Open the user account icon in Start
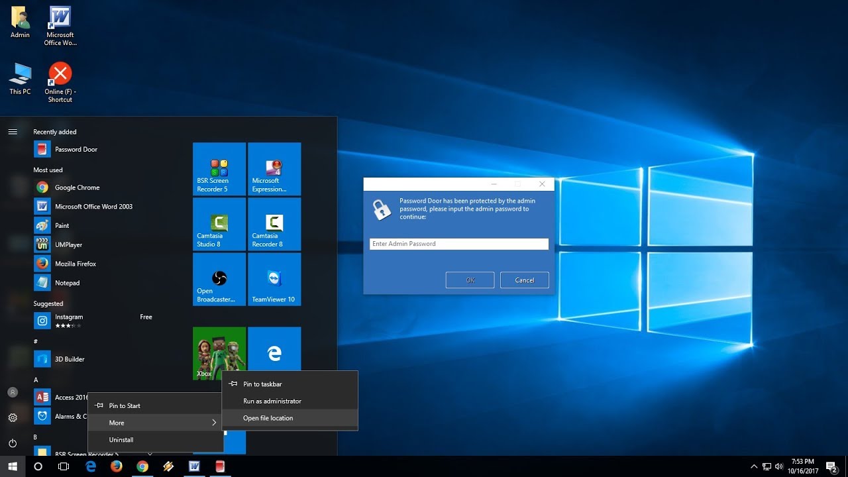This screenshot has height=477, width=848. 13,392
